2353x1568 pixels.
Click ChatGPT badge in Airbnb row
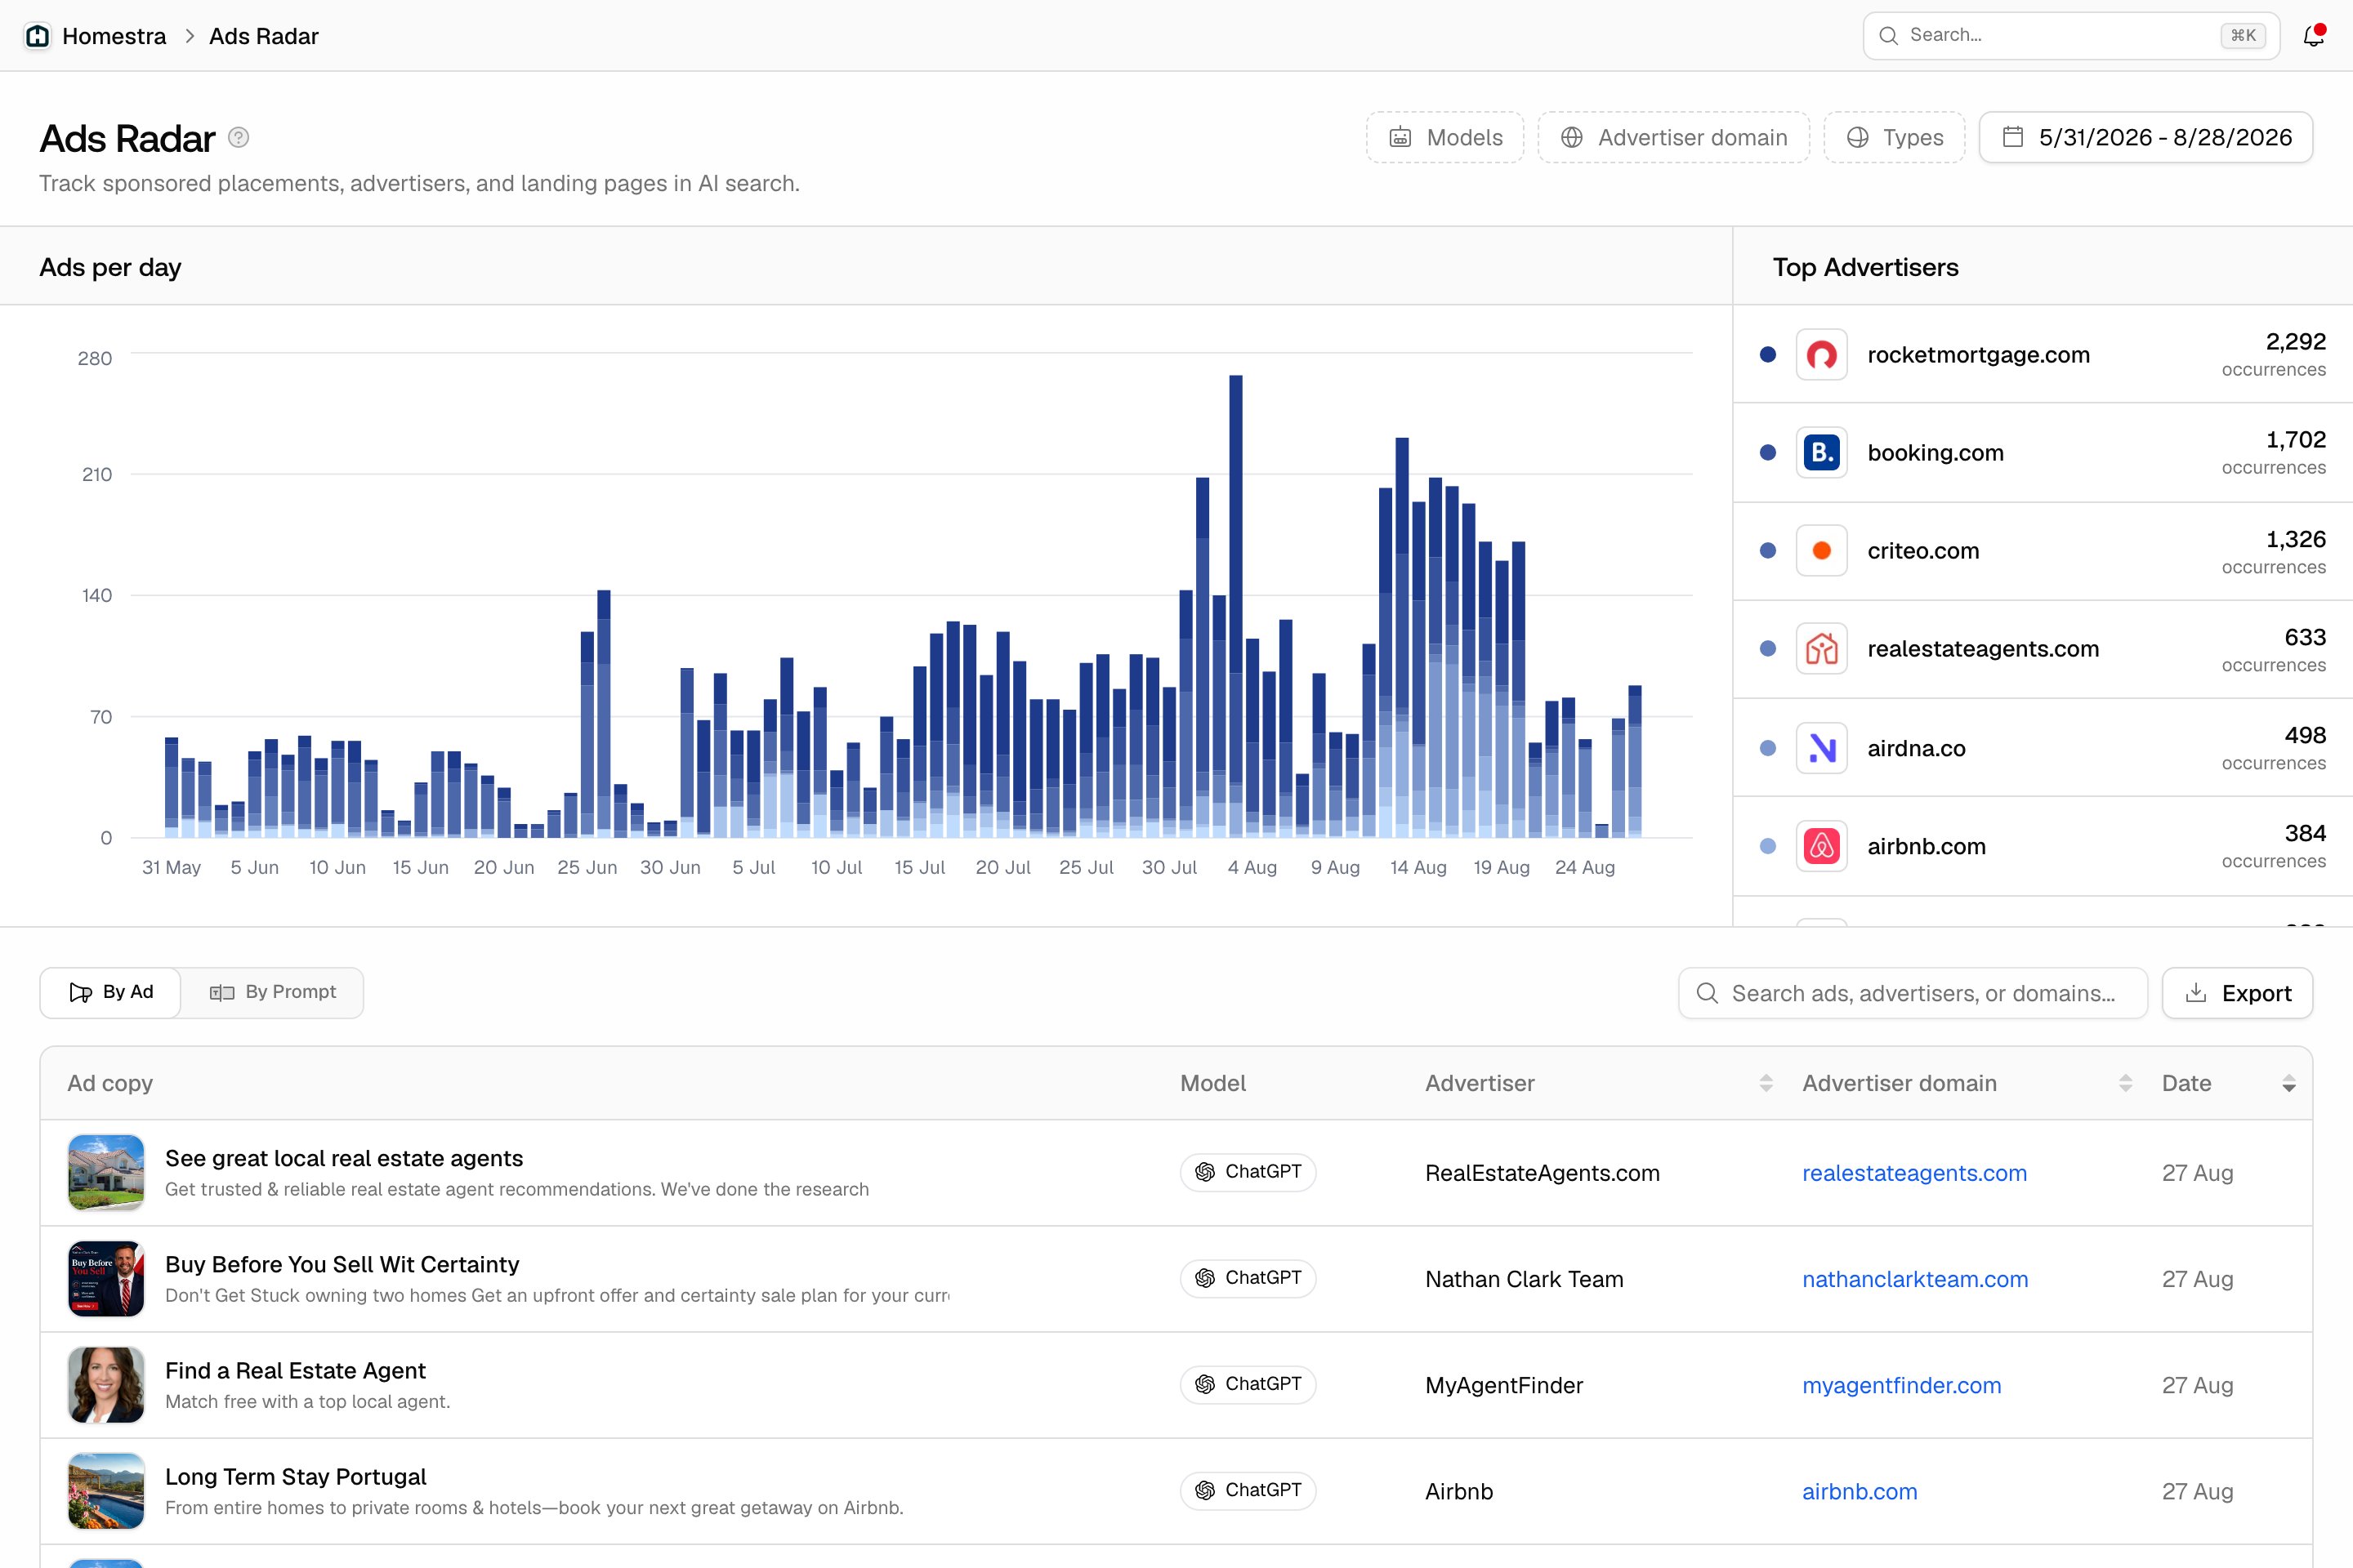pos(1248,1490)
